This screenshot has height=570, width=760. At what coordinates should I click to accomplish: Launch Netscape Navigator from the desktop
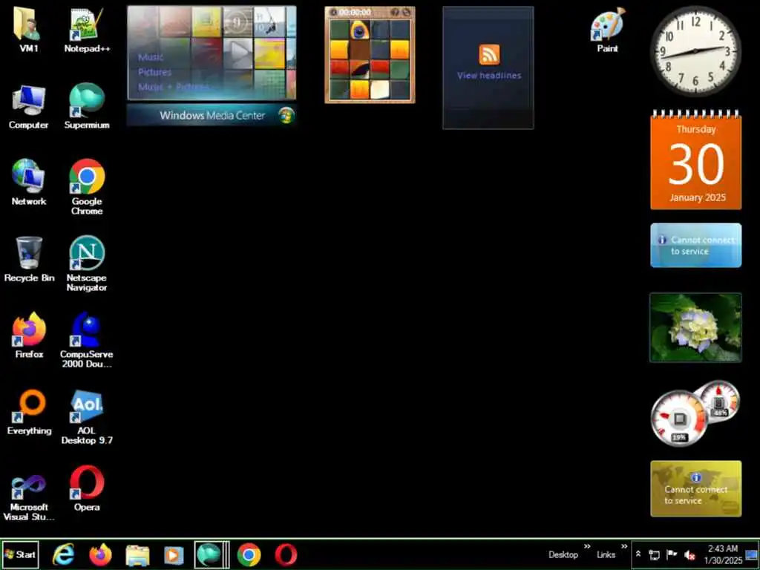[87, 263]
